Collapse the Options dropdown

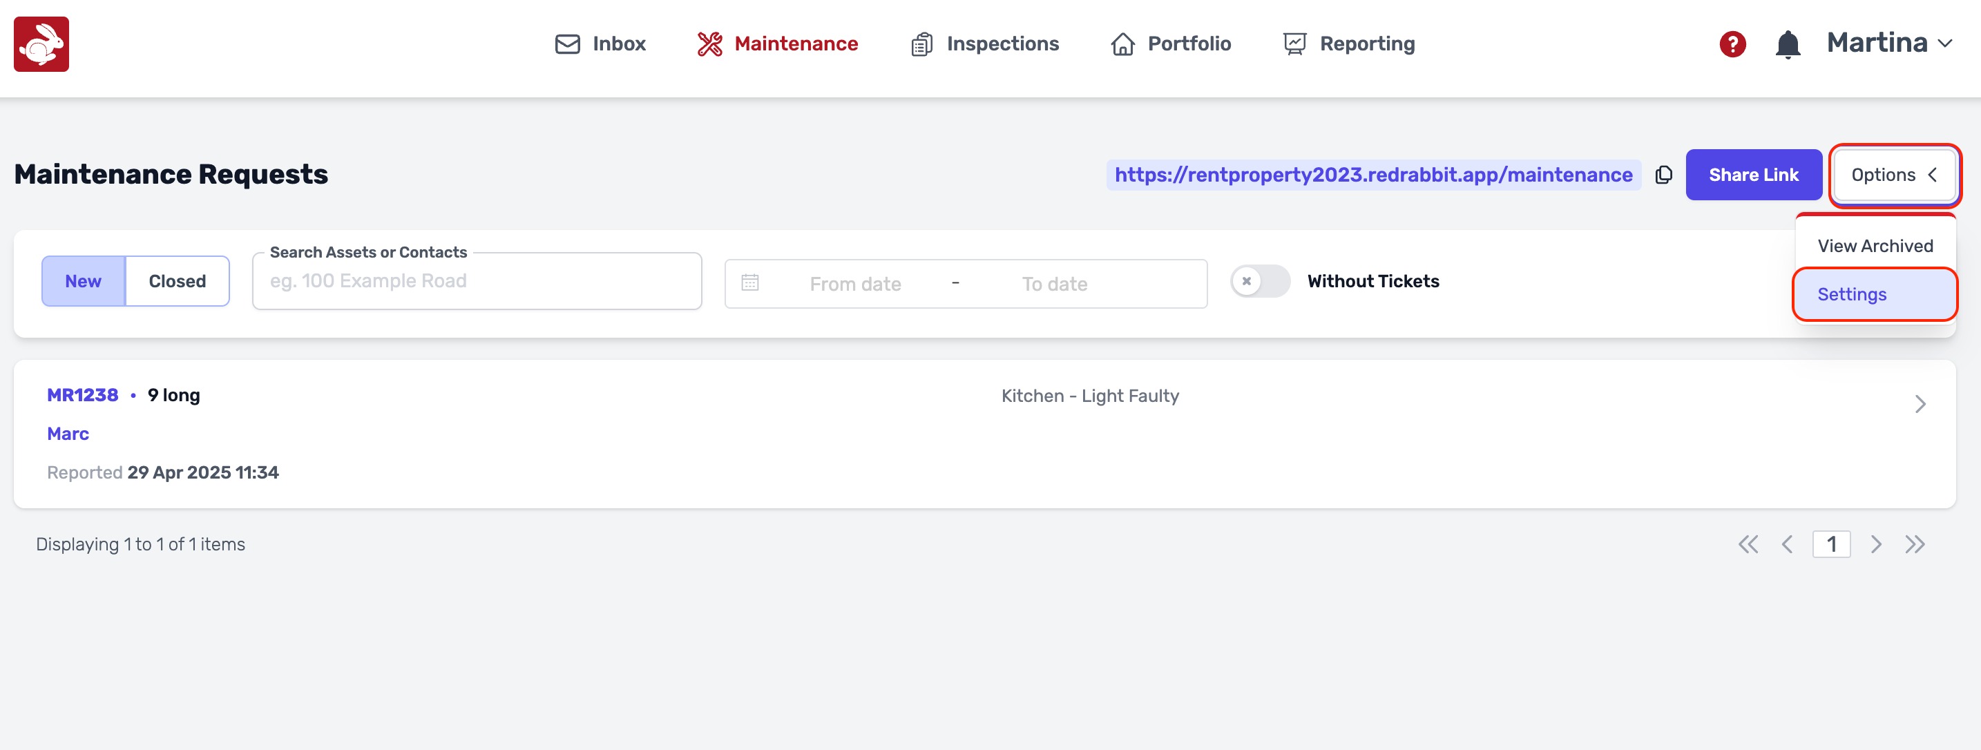point(1893,175)
